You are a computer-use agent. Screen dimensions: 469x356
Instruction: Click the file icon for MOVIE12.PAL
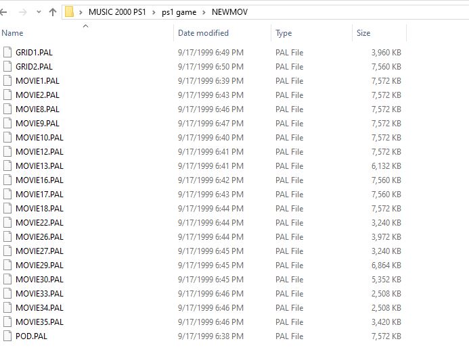point(7,151)
